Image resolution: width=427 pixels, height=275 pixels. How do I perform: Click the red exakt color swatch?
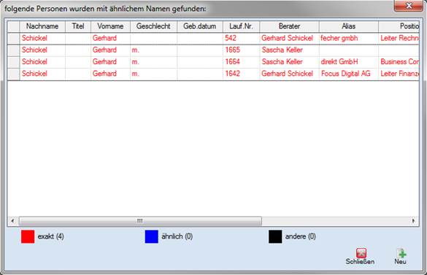[x=28, y=236]
